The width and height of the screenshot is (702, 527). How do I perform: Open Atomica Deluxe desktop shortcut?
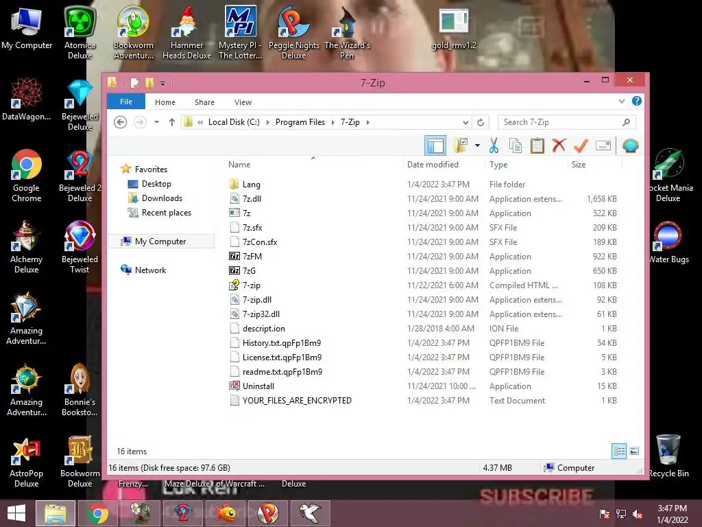click(80, 32)
